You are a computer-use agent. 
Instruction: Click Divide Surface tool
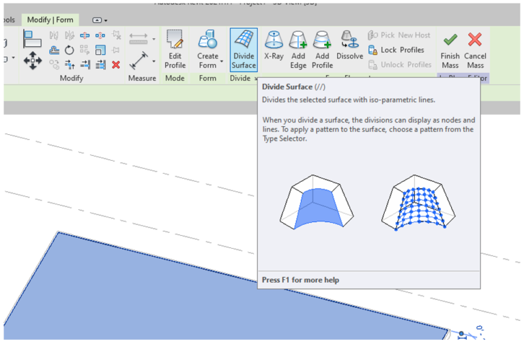(244, 50)
